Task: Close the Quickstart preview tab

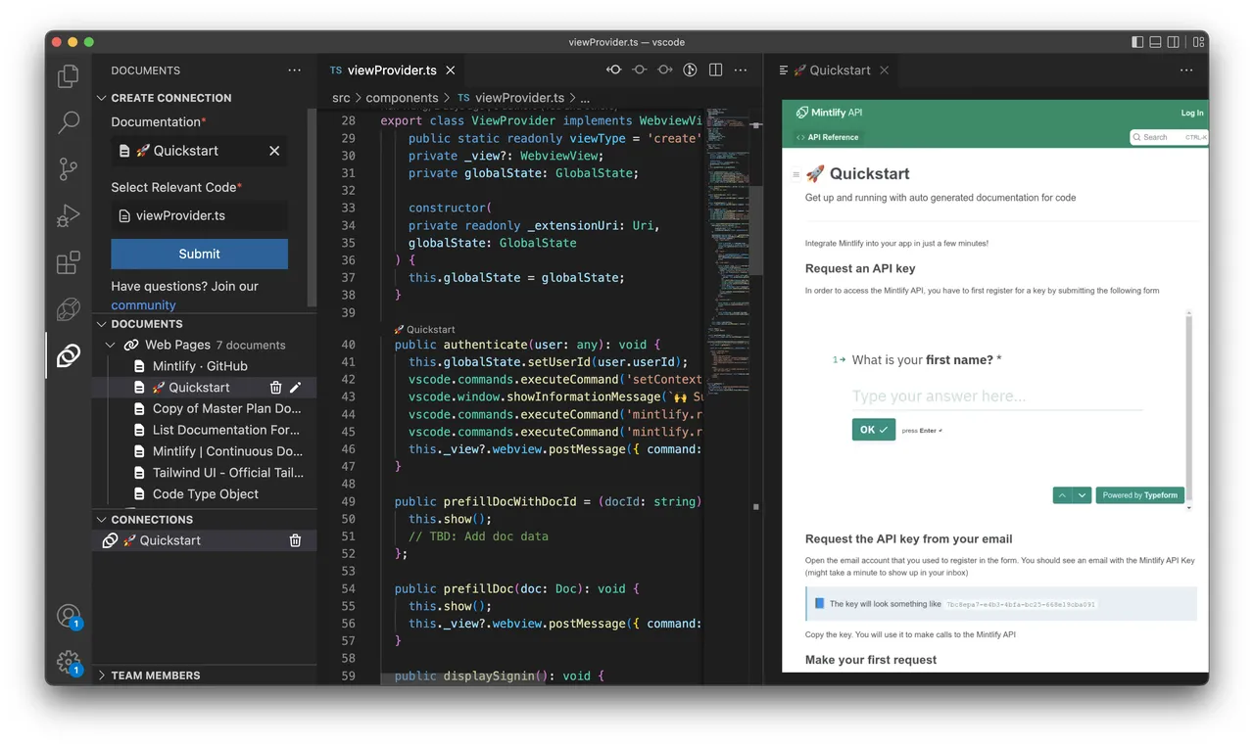Action: click(x=884, y=70)
